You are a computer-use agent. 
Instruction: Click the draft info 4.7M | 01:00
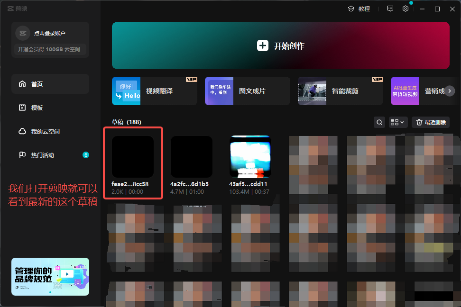pos(187,191)
